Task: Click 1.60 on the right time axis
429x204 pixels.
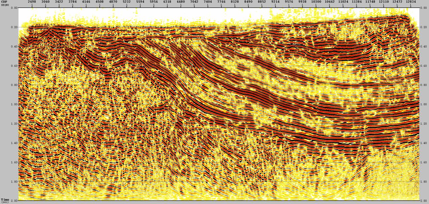Action: [x=424, y=163]
